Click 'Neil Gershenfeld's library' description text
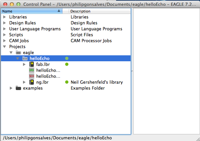 pos(97,82)
